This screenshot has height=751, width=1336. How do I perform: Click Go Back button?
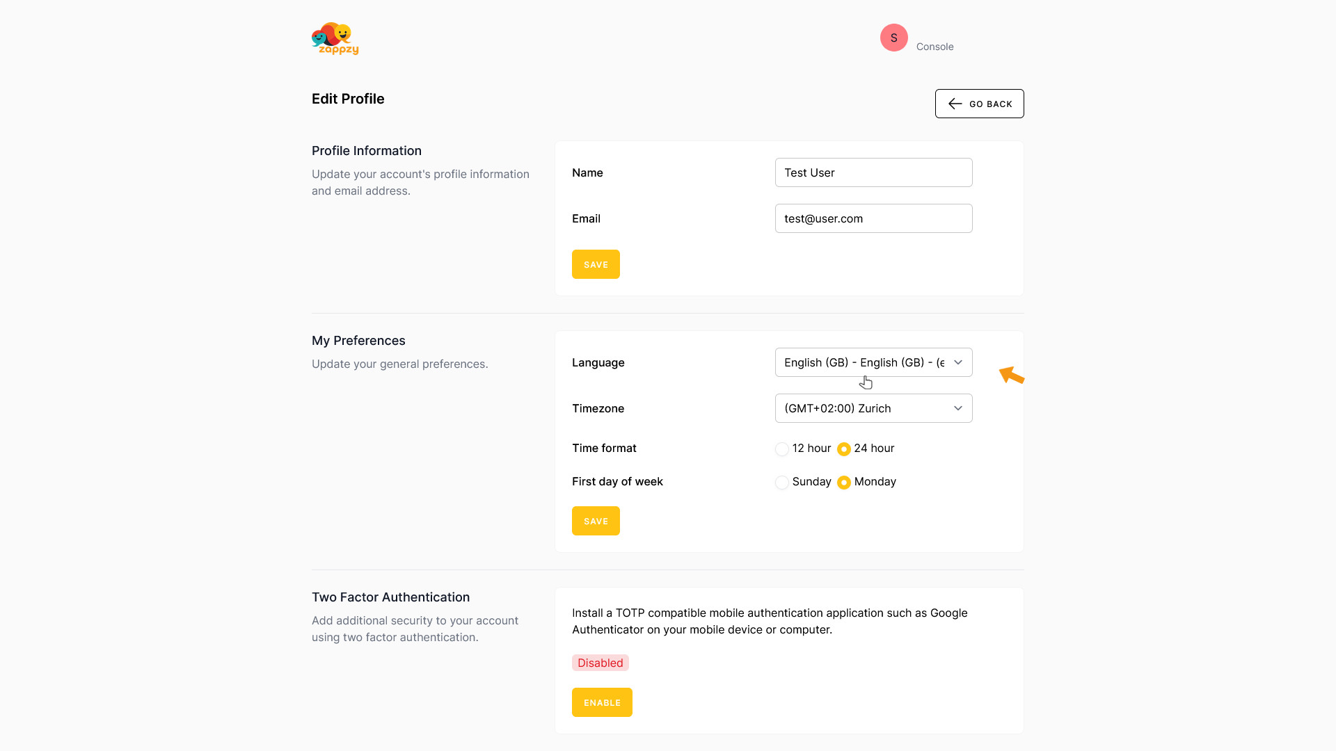[979, 104]
